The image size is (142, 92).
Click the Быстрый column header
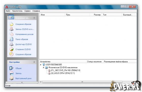point(129,15)
